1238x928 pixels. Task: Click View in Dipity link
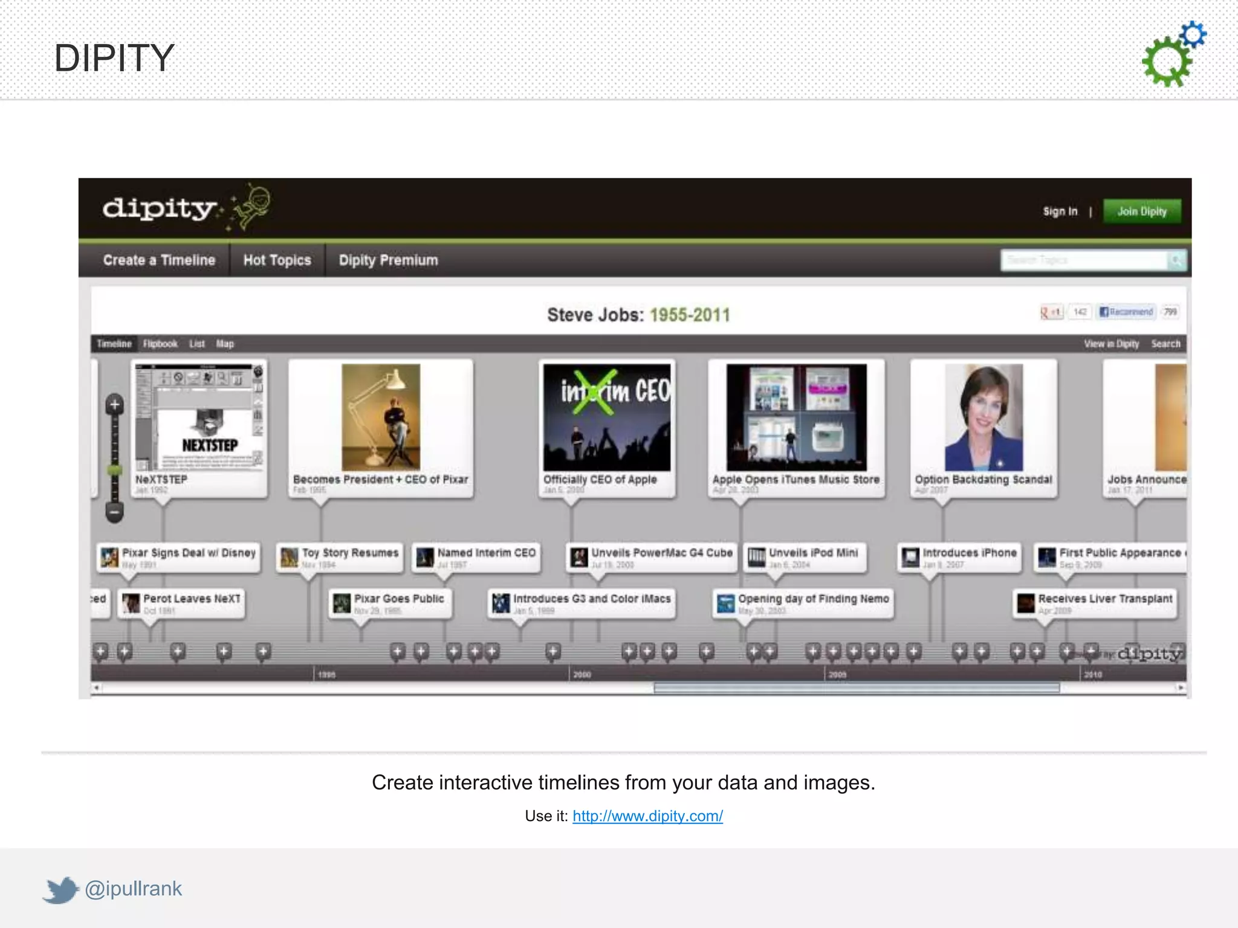click(1112, 344)
